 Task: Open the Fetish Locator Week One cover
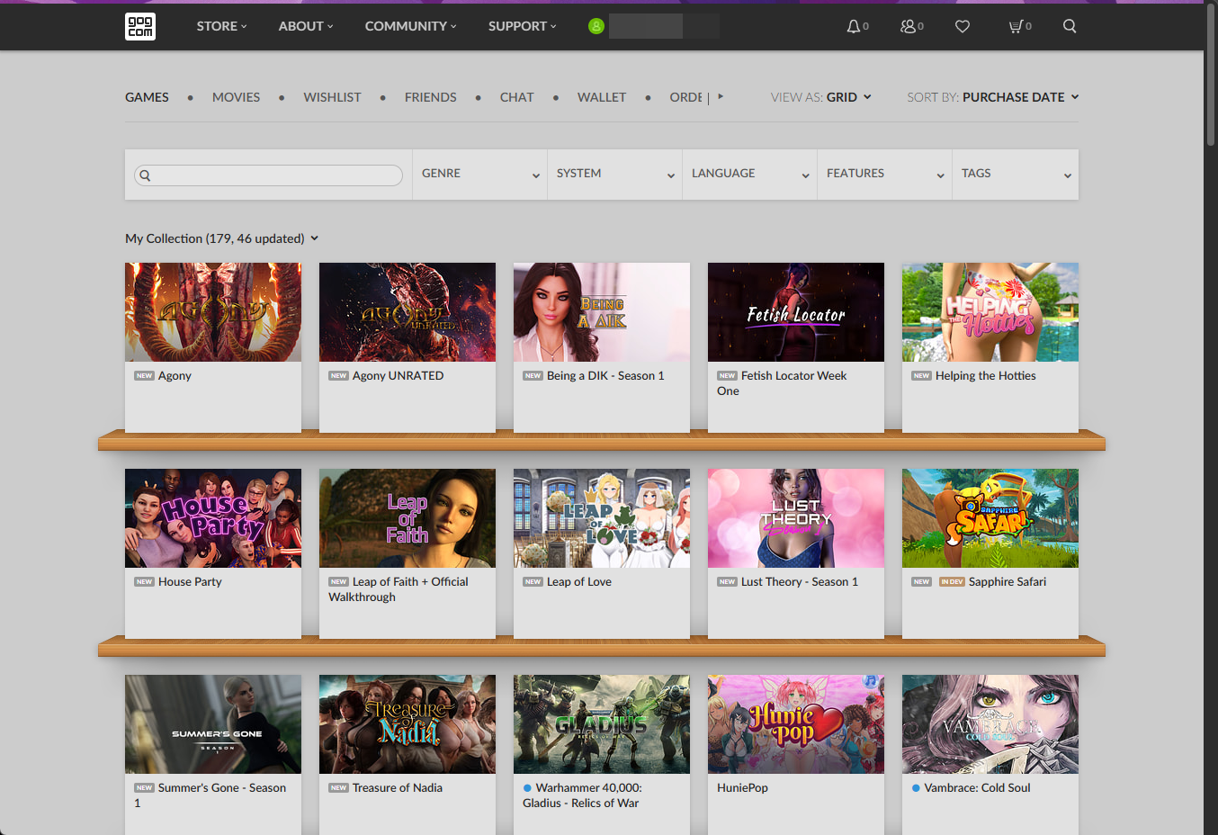(x=796, y=312)
